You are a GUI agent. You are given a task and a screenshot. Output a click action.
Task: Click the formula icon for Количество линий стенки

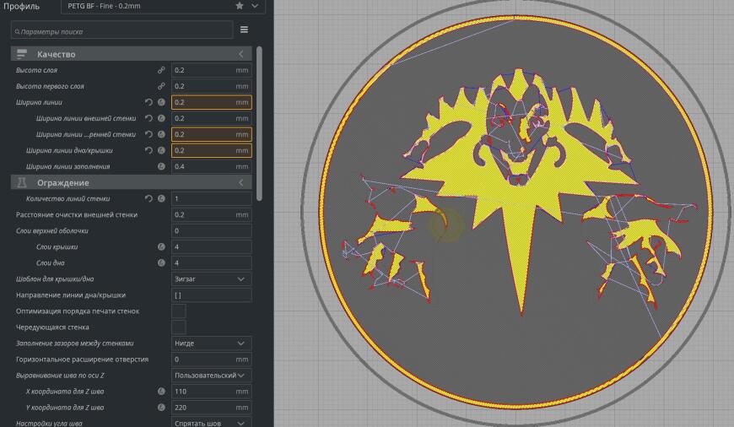[161, 198]
